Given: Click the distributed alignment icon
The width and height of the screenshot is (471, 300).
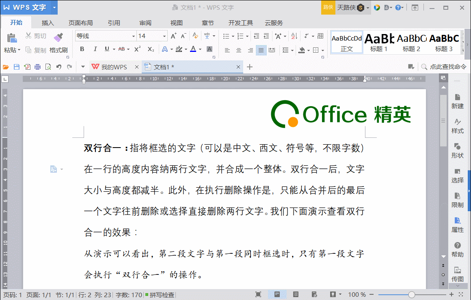Looking at the screenshot, I should pyautogui.click(x=272, y=50).
